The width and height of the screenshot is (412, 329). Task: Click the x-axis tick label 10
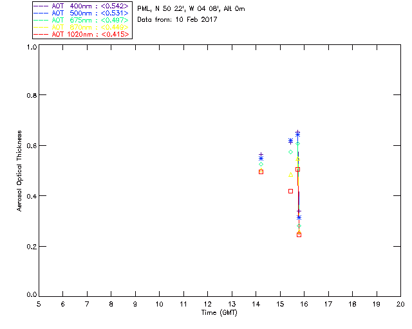(x=159, y=304)
